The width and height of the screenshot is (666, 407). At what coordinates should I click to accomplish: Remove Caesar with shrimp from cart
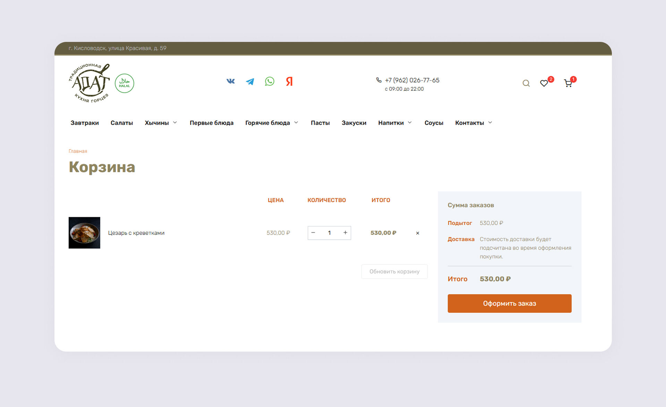[418, 233]
